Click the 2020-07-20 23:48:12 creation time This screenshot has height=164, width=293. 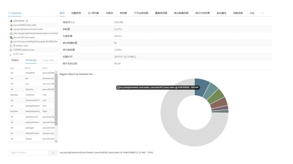click(x=125, y=57)
